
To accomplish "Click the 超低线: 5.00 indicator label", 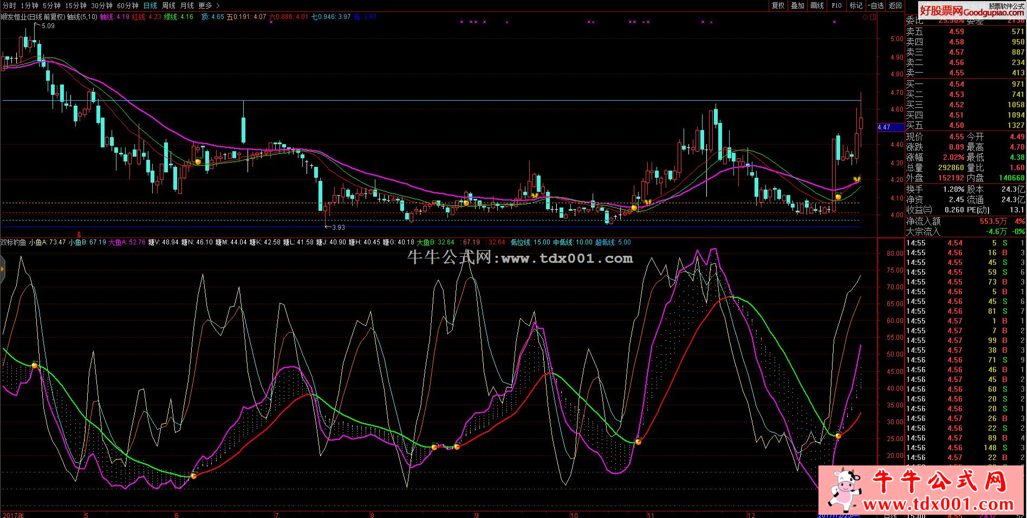I will [x=613, y=242].
